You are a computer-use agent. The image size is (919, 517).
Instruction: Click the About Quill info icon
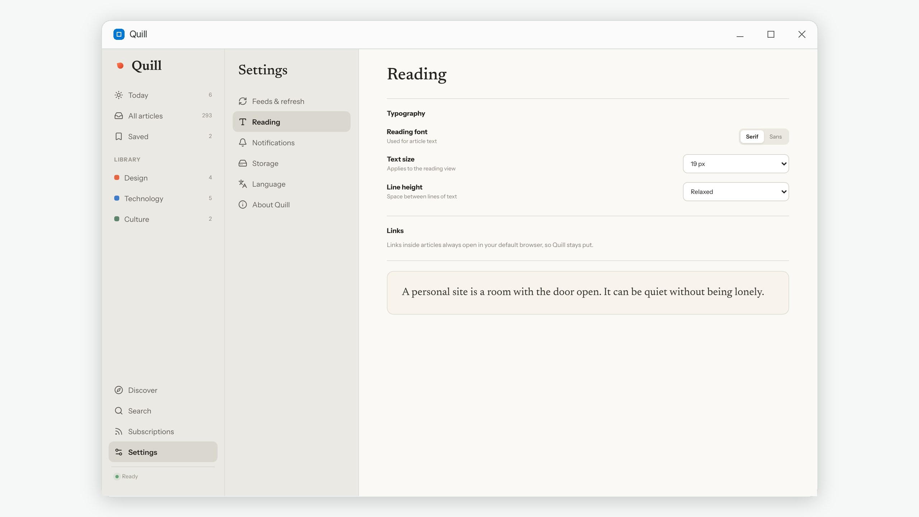tap(243, 205)
